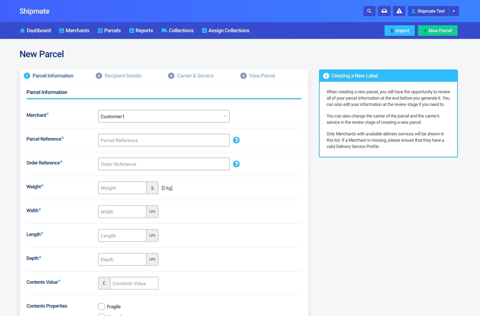Open the Parcels menu item

click(109, 31)
